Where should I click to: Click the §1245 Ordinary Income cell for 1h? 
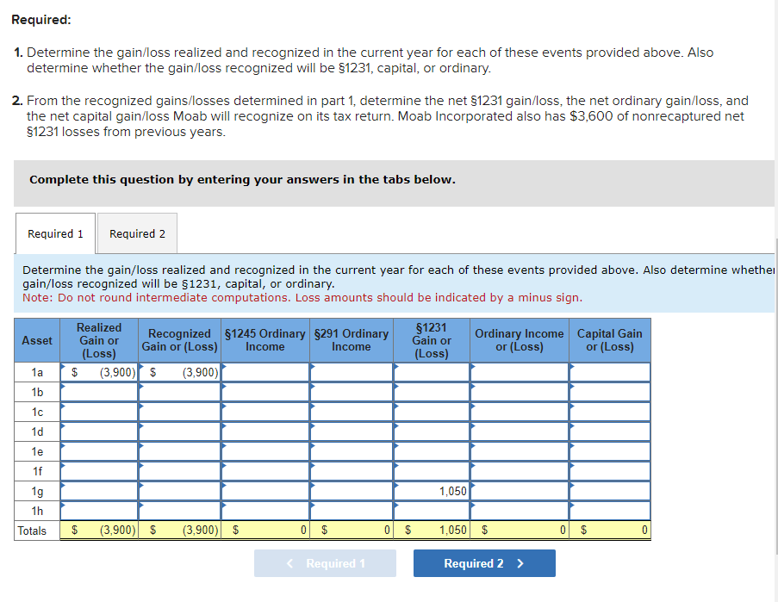(265, 511)
